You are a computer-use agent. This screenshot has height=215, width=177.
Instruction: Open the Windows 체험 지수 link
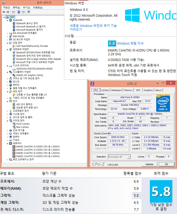130,43
